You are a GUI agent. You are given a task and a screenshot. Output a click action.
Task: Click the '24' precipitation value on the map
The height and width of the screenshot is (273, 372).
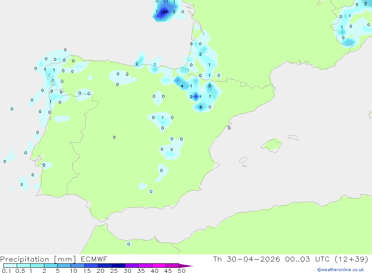click(x=165, y=12)
